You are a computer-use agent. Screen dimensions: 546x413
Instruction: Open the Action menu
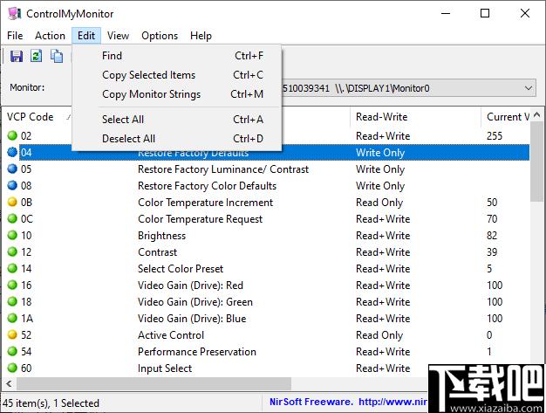pos(50,36)
